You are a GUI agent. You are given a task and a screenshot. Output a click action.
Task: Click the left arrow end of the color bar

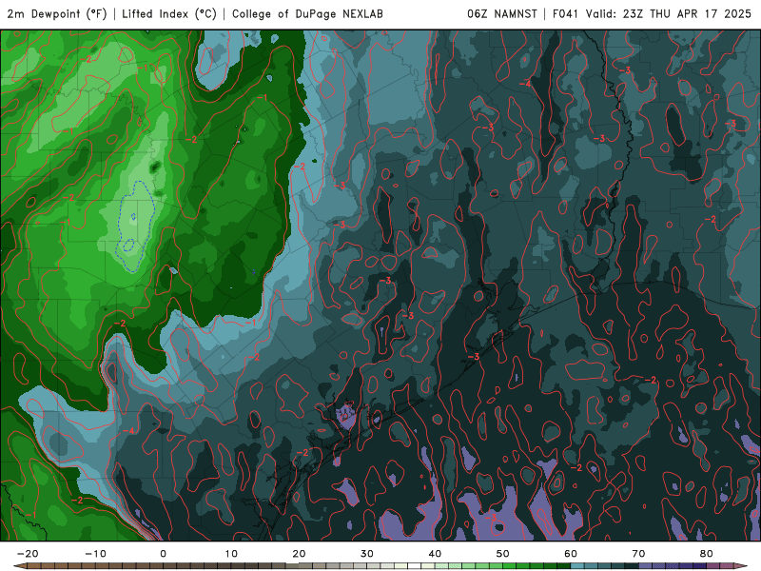pos(20,566)
